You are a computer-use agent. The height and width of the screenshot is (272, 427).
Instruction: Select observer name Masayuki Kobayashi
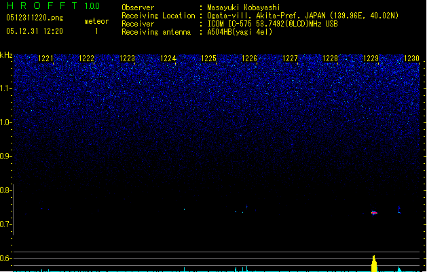(244, 7)
